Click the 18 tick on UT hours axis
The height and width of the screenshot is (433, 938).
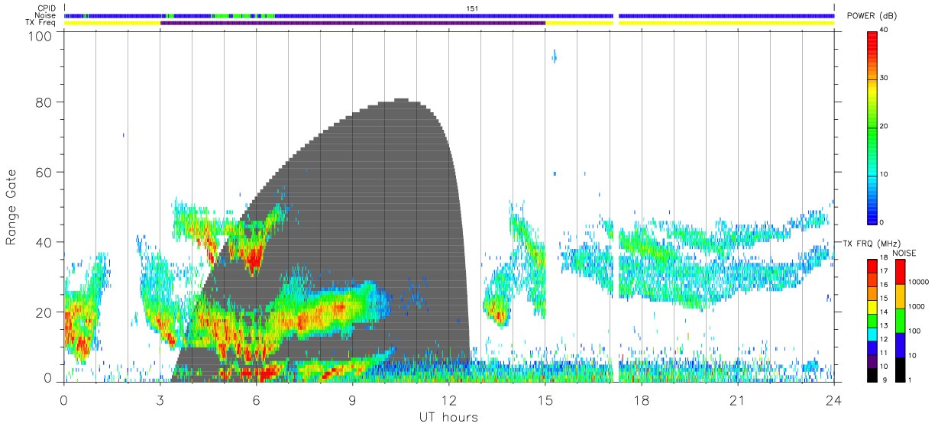pyautogui.click(x=642, y=399)
